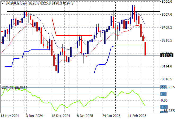Click the 24 Jan 2025 date label

click(111, 116)
